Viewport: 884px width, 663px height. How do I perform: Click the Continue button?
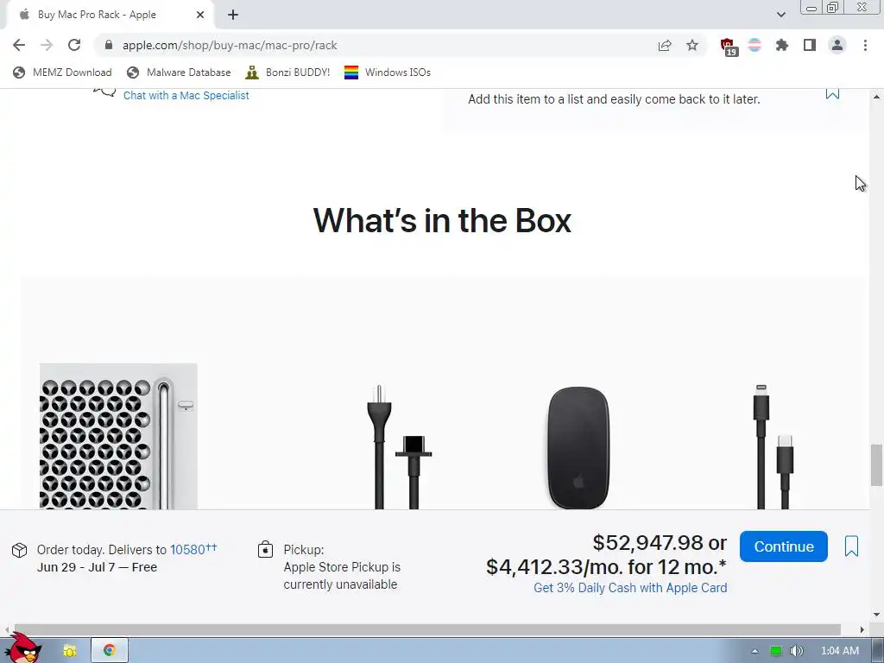[784, 546]
